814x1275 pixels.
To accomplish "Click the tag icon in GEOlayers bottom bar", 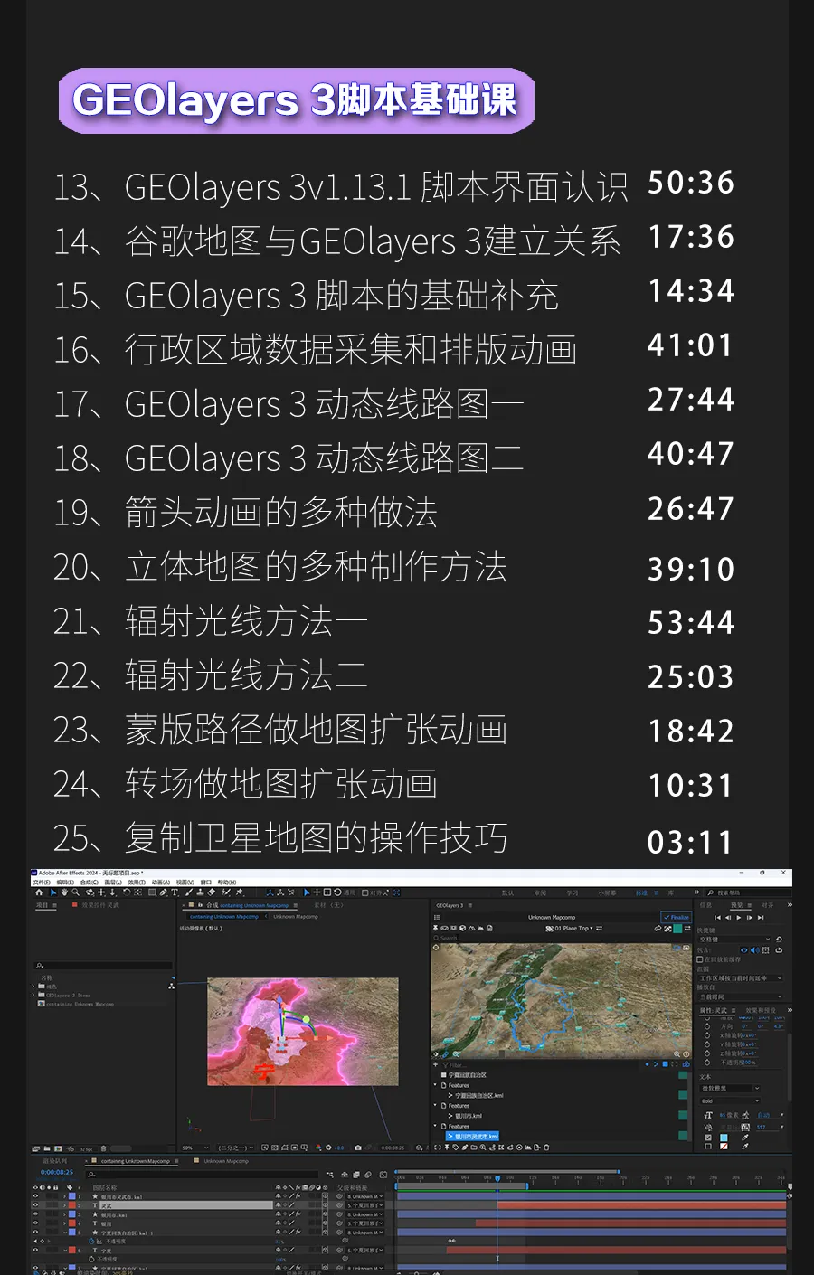I will 455,1147.
